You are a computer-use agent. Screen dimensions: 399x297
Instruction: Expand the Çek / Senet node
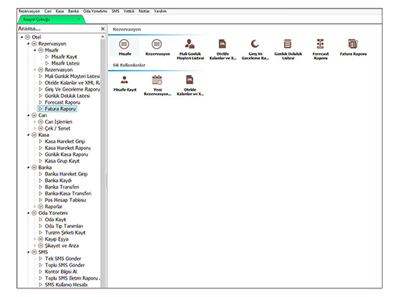point(34,128)
